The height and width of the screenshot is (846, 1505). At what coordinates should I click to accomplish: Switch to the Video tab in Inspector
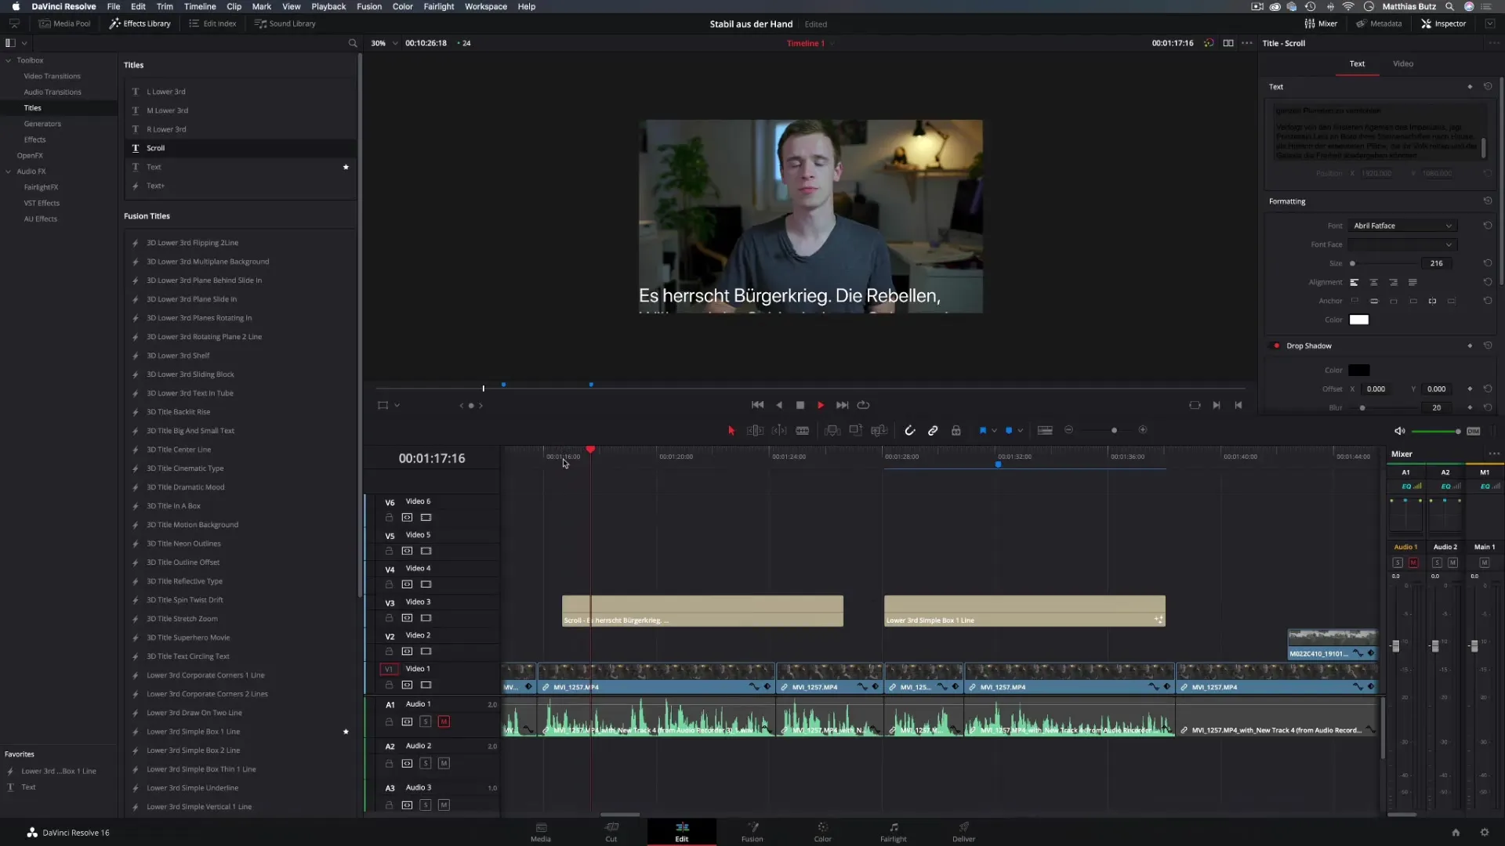[1403, 63]
